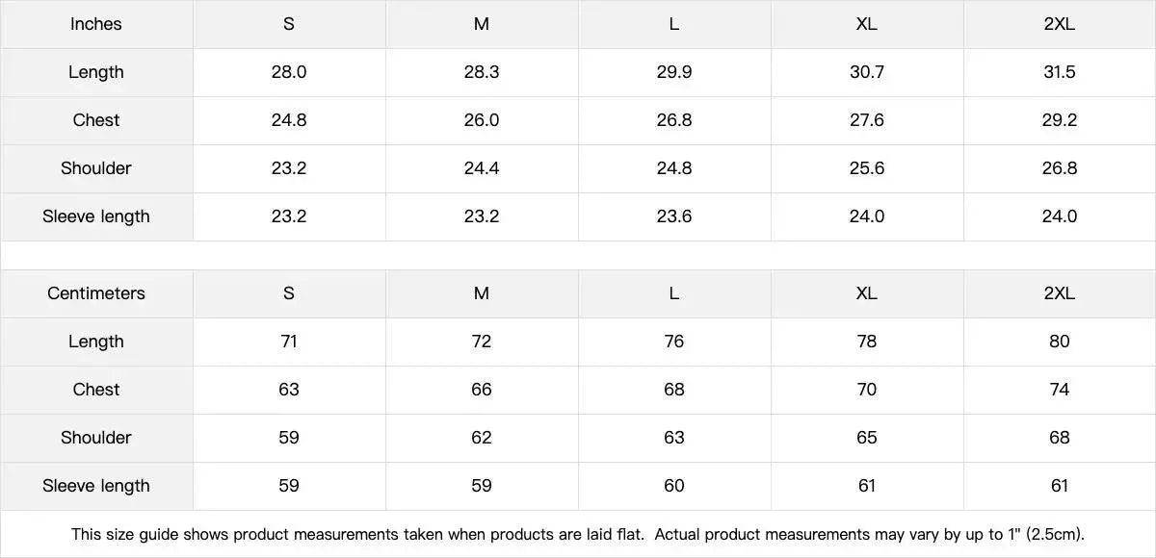Click the M column header in Inches table

click(481, 24)
